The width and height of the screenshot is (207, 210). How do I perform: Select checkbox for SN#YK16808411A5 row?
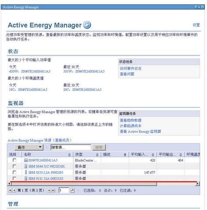pos(14,160)
